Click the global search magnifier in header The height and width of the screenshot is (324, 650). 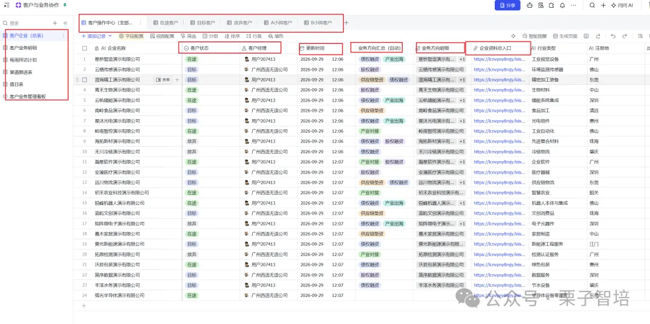click(592, 5)
